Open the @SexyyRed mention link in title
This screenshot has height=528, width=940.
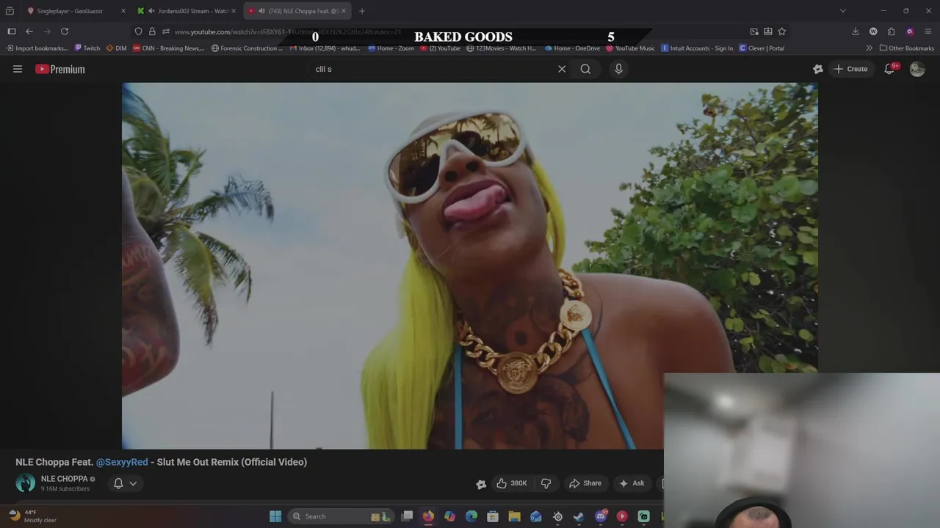pyautogui.click(x=122, y=462)
